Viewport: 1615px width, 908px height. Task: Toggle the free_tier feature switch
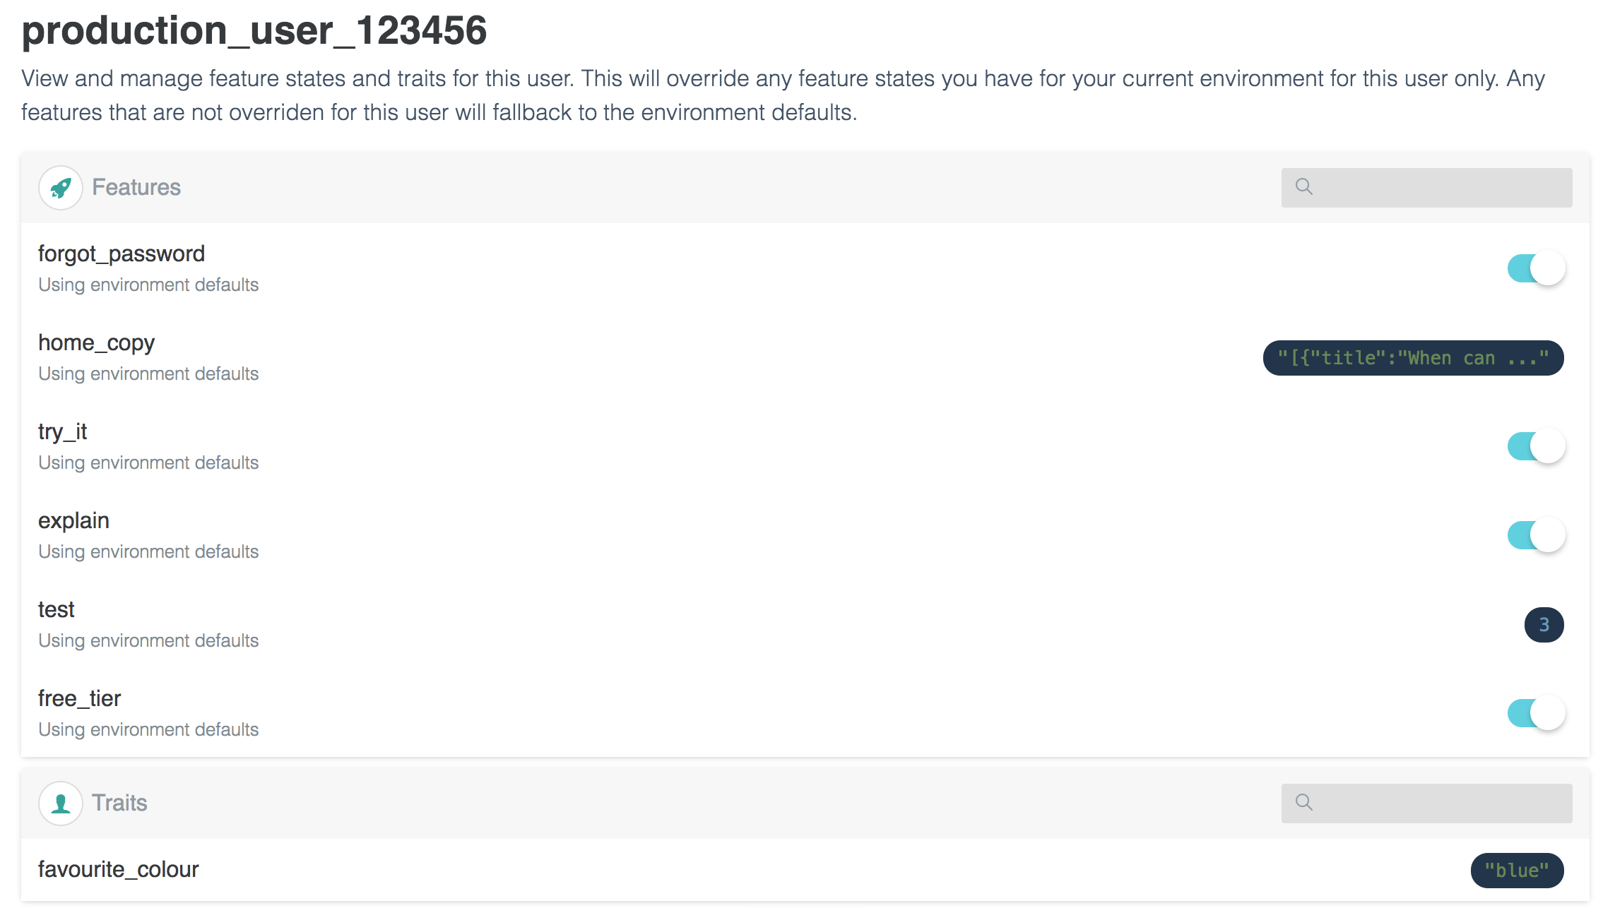coord(1536,713)
